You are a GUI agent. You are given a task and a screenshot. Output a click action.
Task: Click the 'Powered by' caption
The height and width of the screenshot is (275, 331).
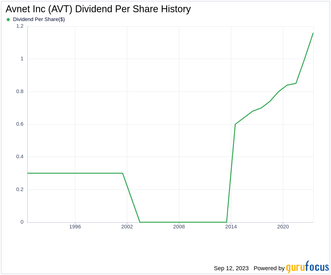pyautogui.click(x=269, y=268)
